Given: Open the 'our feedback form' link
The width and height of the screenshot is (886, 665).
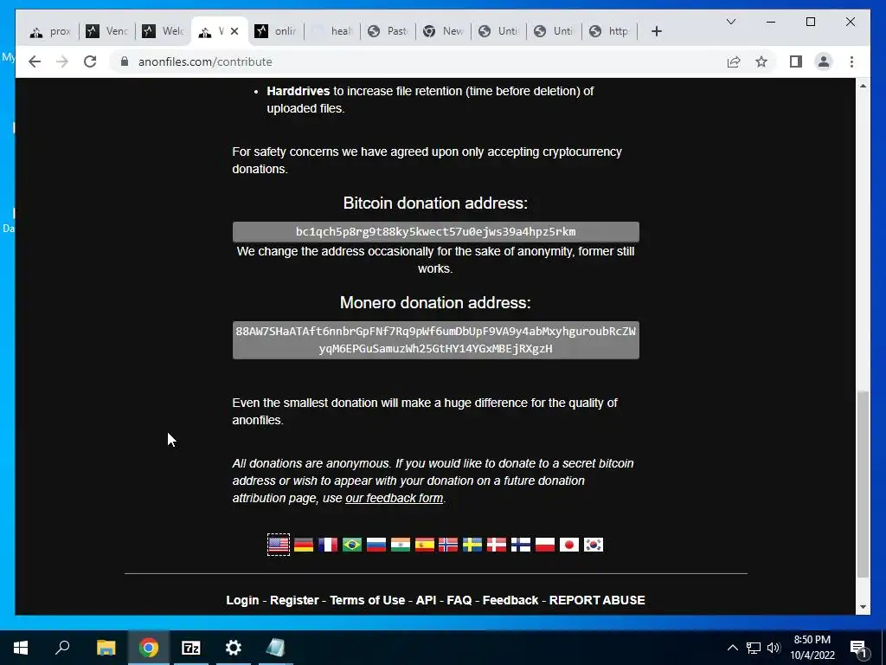Looking at the screenshot, I should coord(395,498).
